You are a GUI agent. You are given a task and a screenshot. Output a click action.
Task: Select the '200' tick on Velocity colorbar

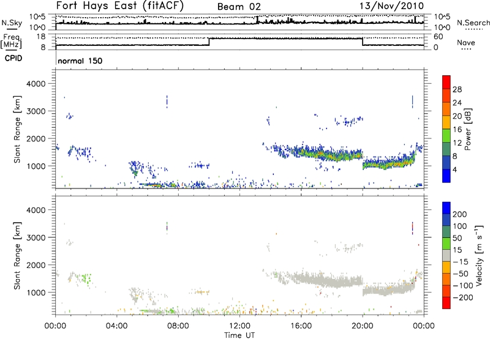pos(460,214)
